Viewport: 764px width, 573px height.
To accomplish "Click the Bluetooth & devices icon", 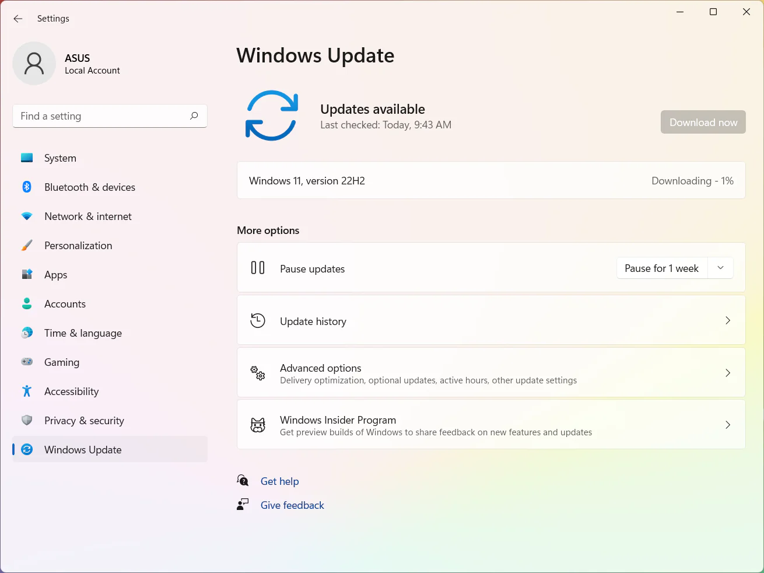I will point(27,187).
